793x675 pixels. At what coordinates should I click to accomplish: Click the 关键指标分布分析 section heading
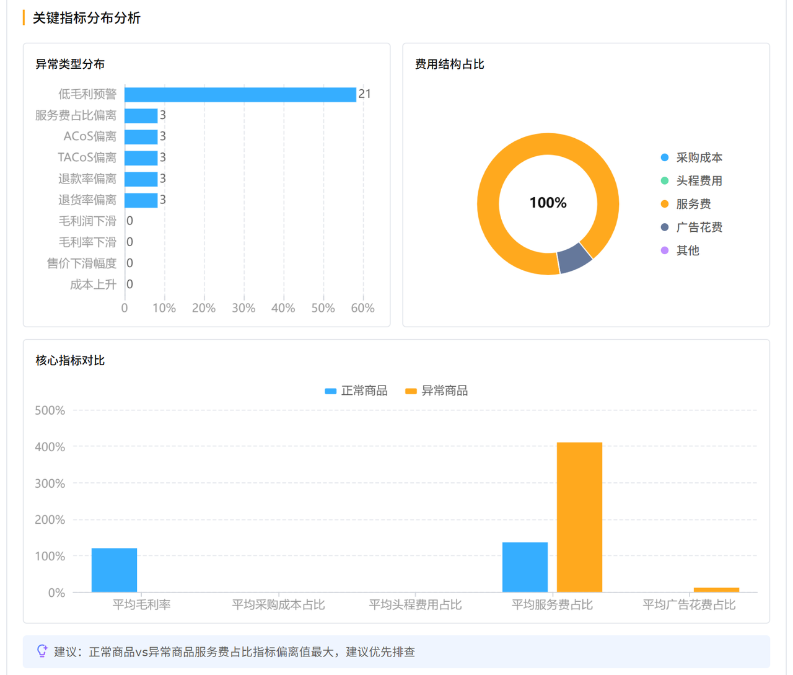click(x=87, y=18)
